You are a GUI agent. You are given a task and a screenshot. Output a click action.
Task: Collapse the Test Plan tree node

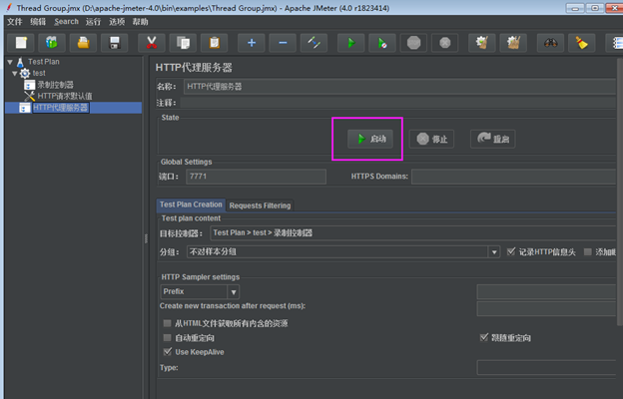[10, 62]
